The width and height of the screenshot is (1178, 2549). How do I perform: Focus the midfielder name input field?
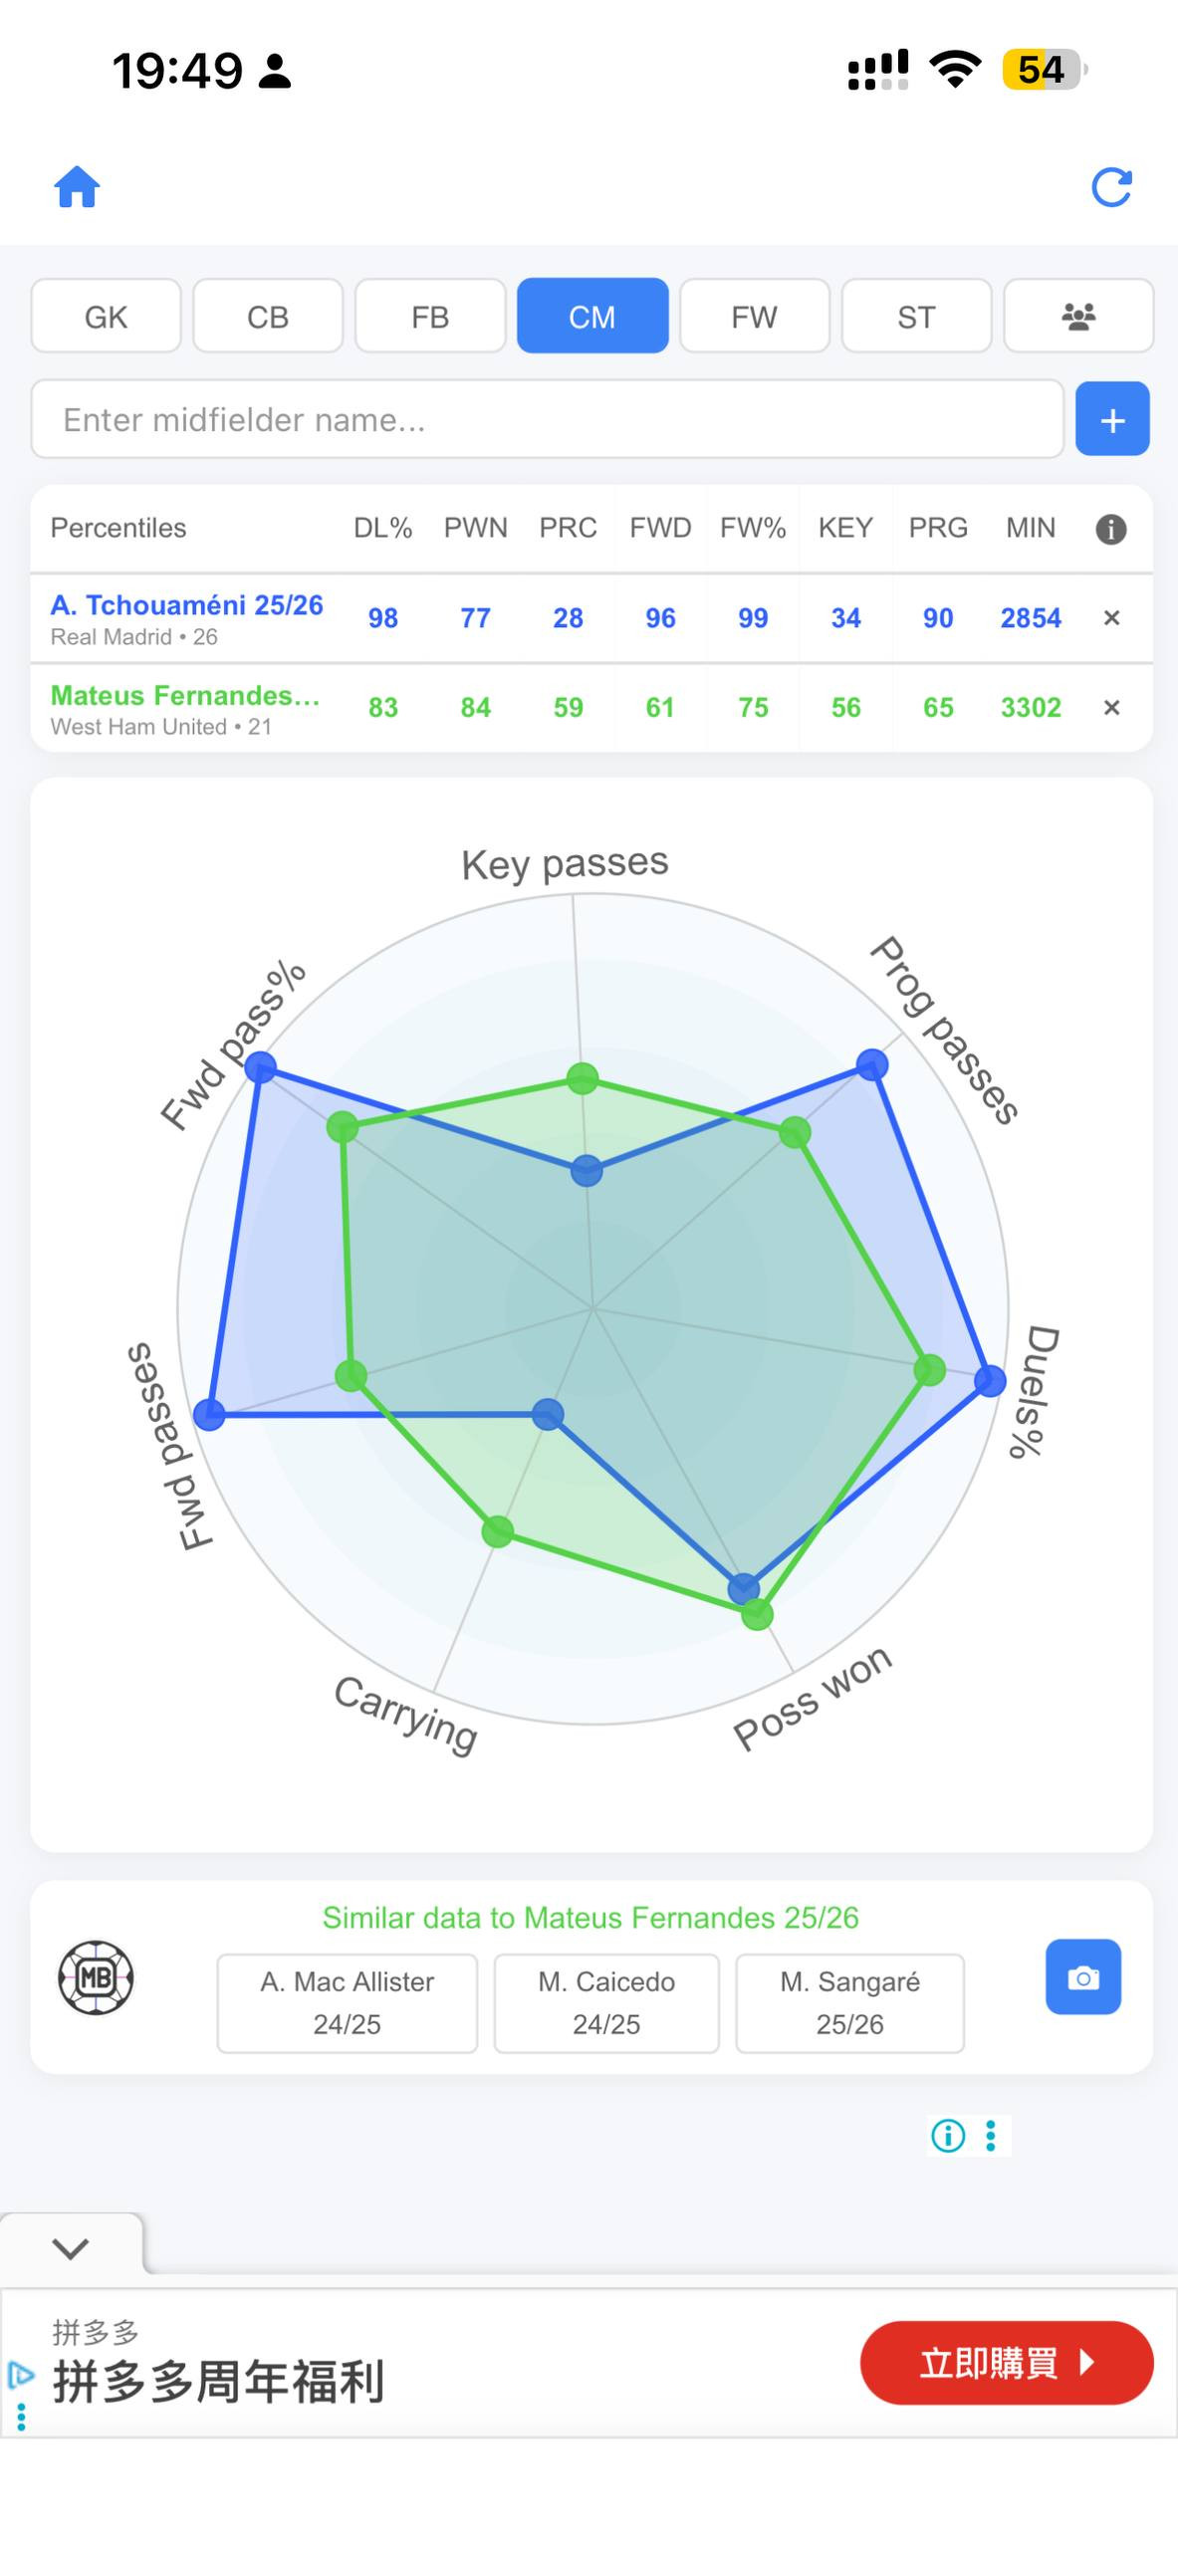click(548, 419)
